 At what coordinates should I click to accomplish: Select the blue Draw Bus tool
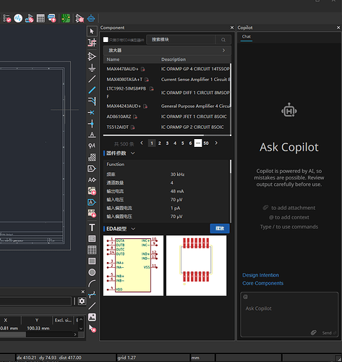coord(92,90)
